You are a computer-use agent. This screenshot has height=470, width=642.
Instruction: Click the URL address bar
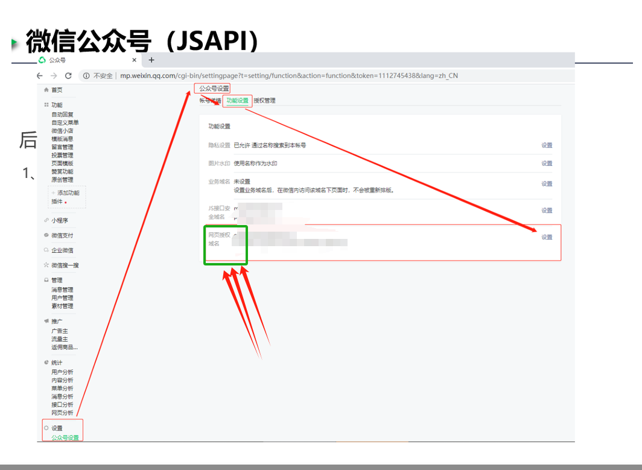coord(288,76)
